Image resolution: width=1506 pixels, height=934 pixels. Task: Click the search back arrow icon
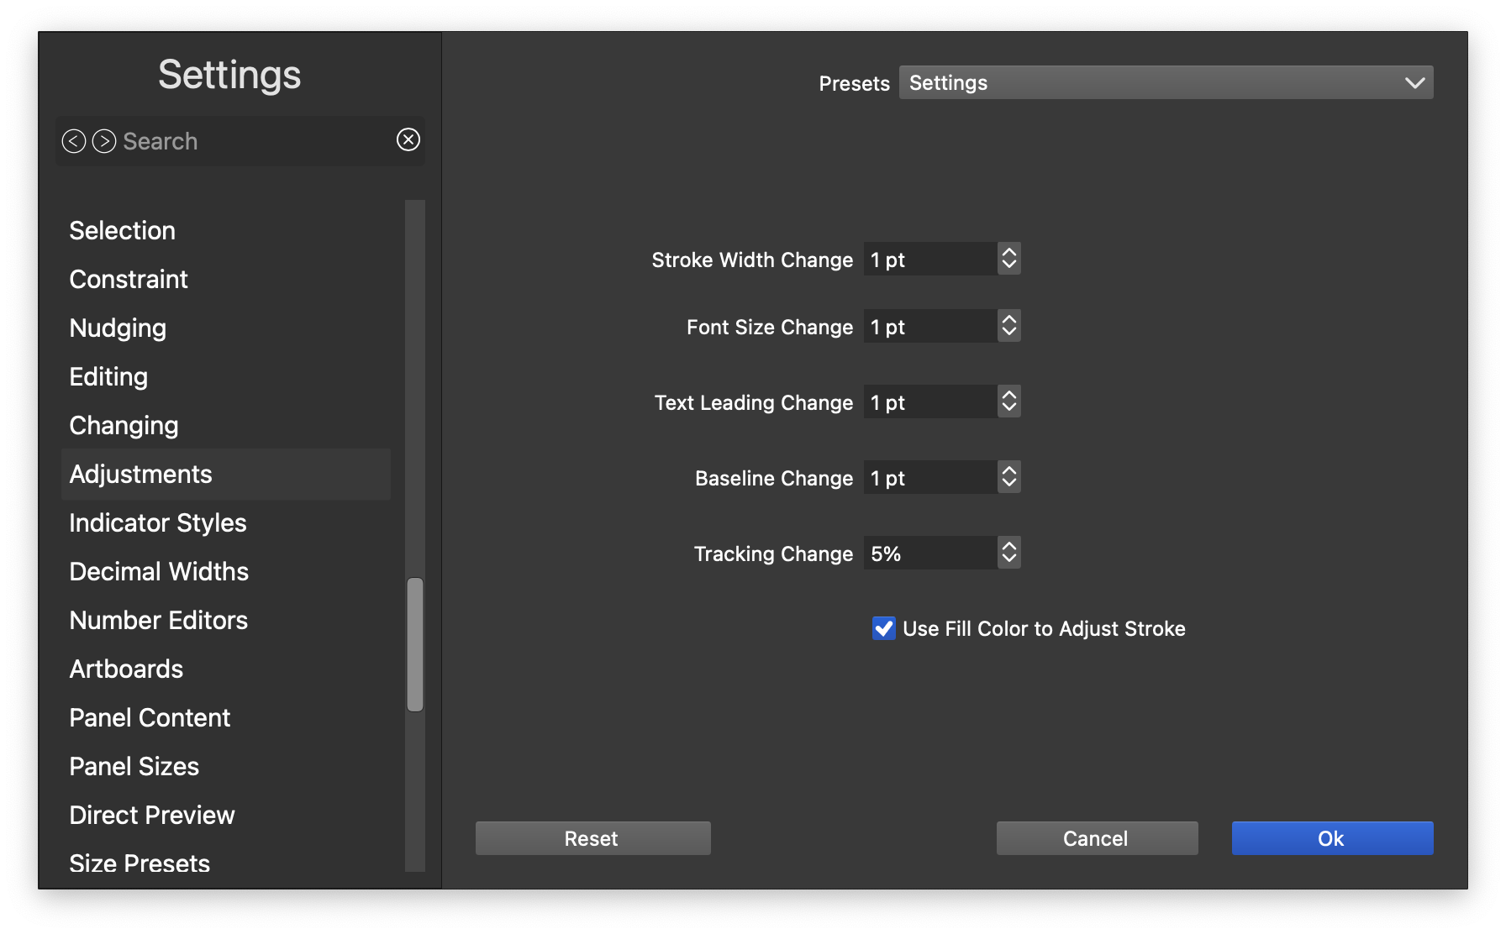pyautogui.click(x=74, y=141)
